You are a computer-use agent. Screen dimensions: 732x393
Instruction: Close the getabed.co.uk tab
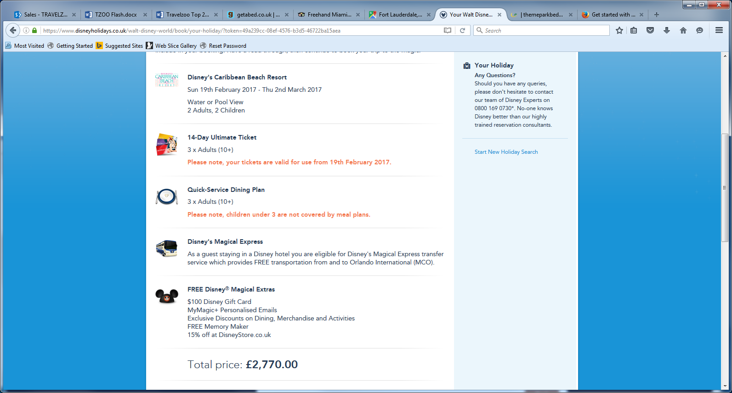[x=287, y=15]
